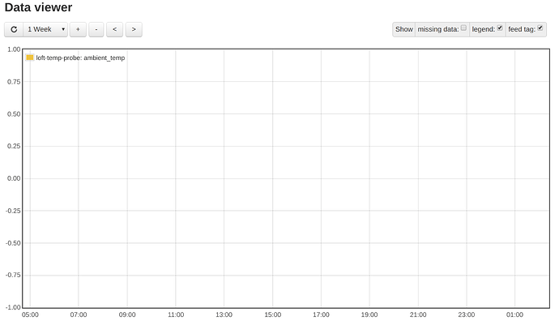
Task: Click the 21:00 x-axis label
Action: [418, 314]
